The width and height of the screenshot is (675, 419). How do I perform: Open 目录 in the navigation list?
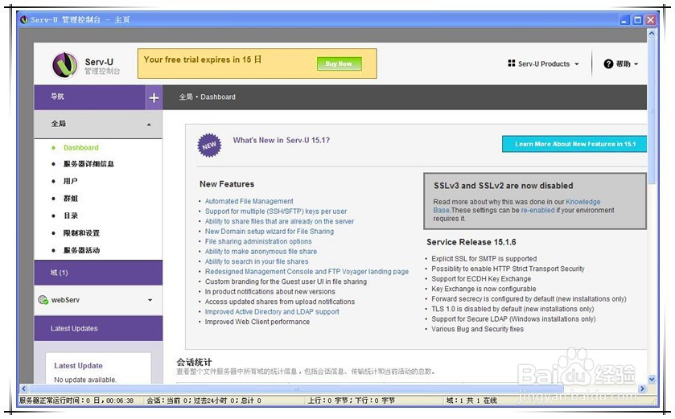(x=71, y=216)
